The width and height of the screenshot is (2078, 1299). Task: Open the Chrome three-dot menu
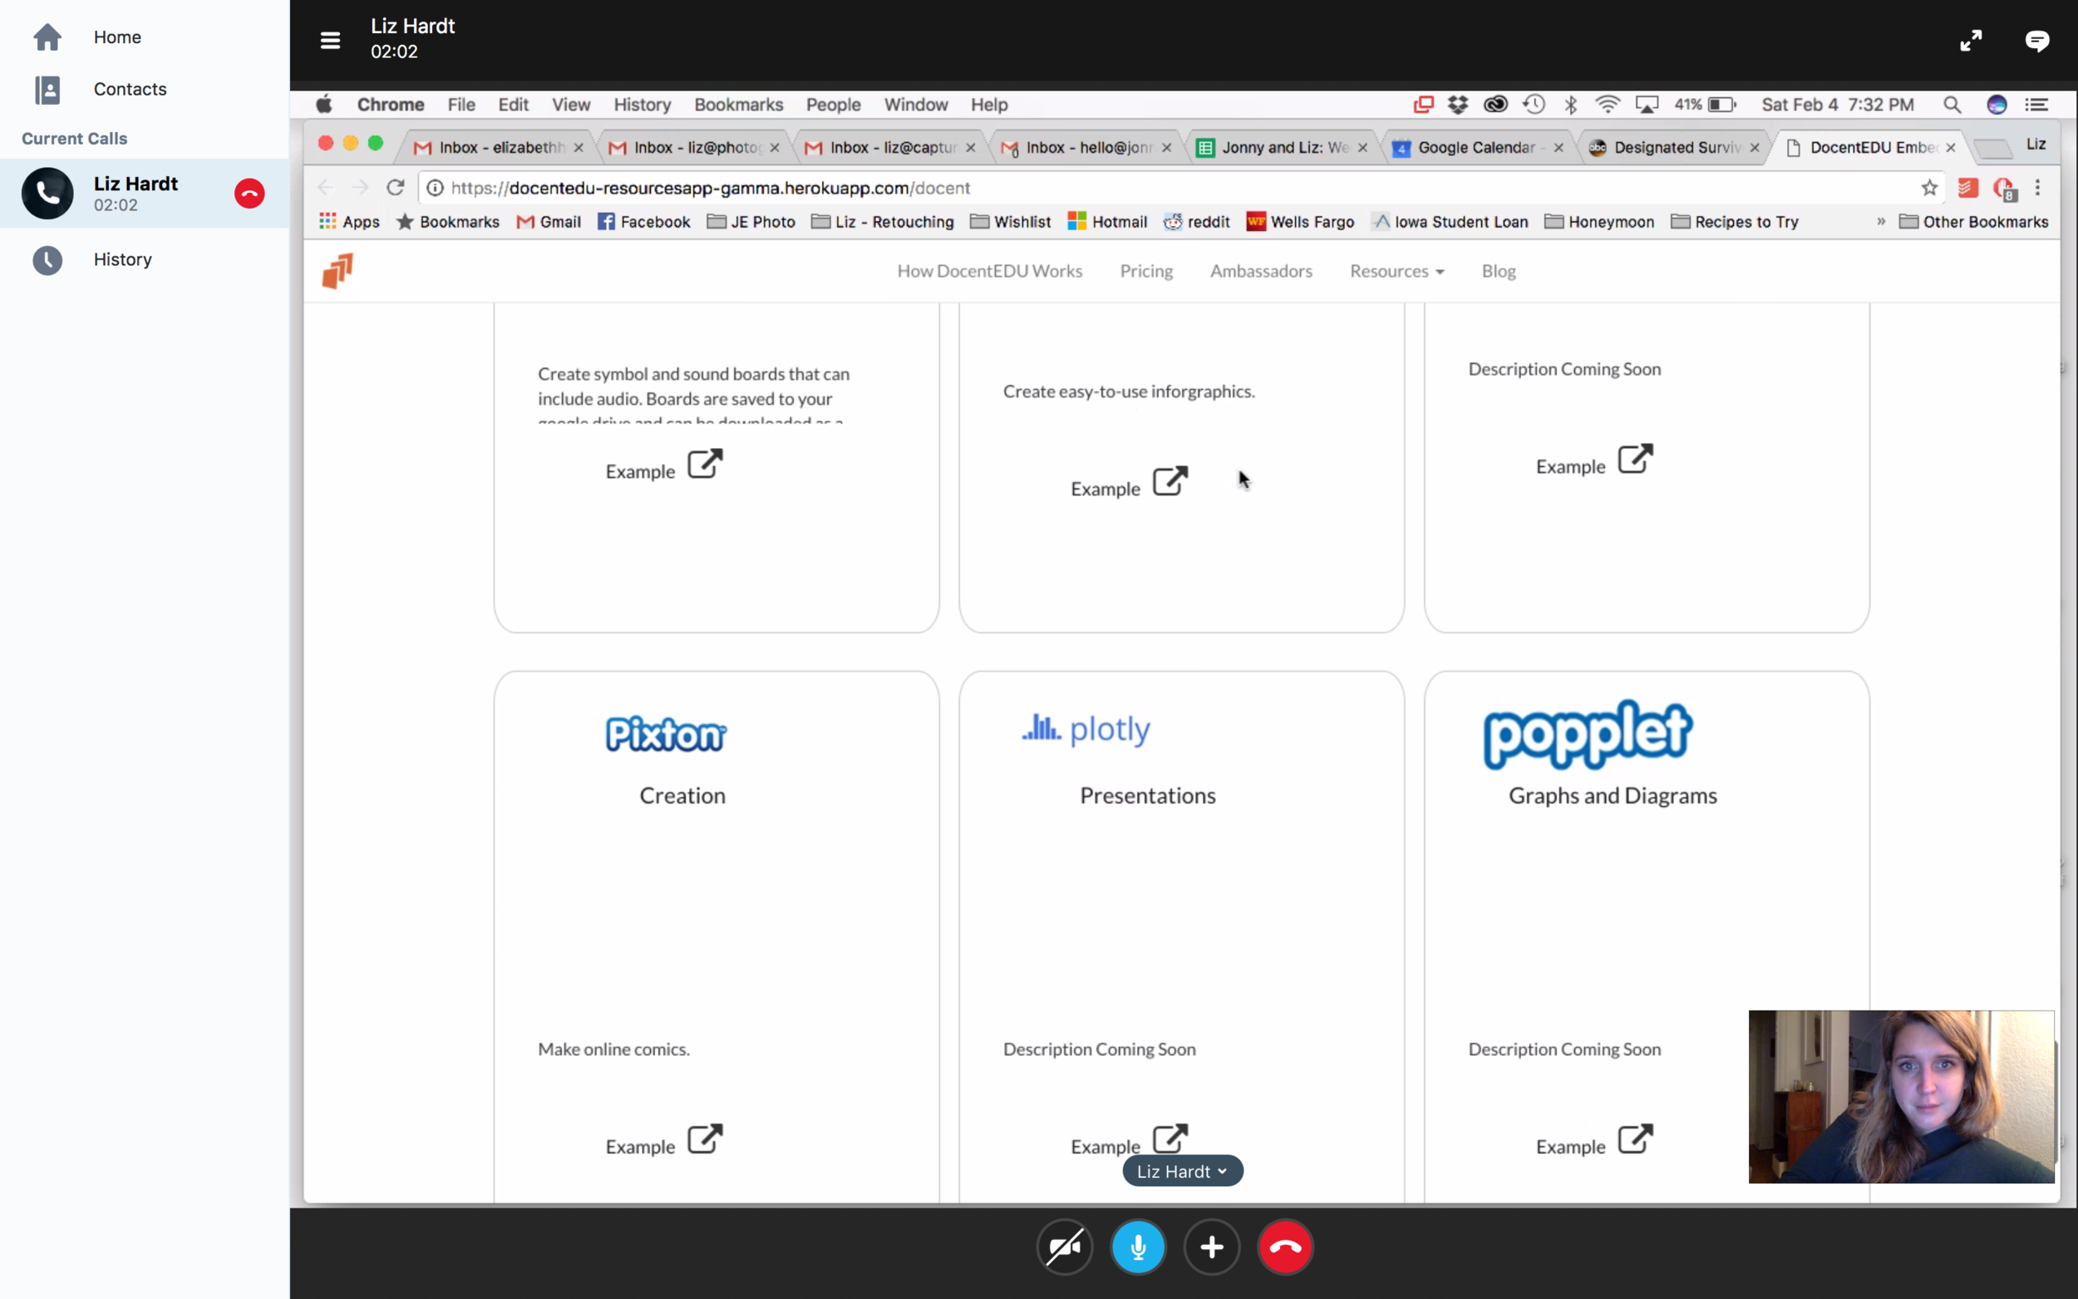point(2037,187)
